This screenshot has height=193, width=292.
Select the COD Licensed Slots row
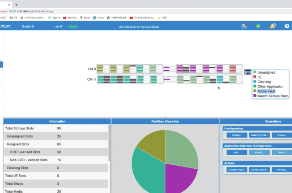[55, 152]
